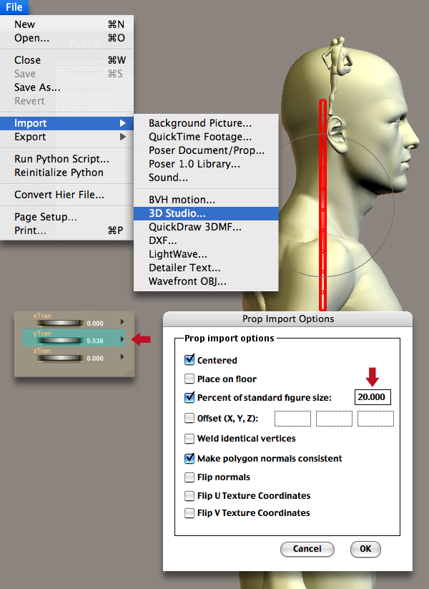Choose DXF... import format
Screen dimensions: 429x589
(206, 240)
